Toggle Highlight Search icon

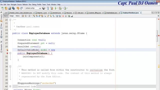(x=42, y=16)
